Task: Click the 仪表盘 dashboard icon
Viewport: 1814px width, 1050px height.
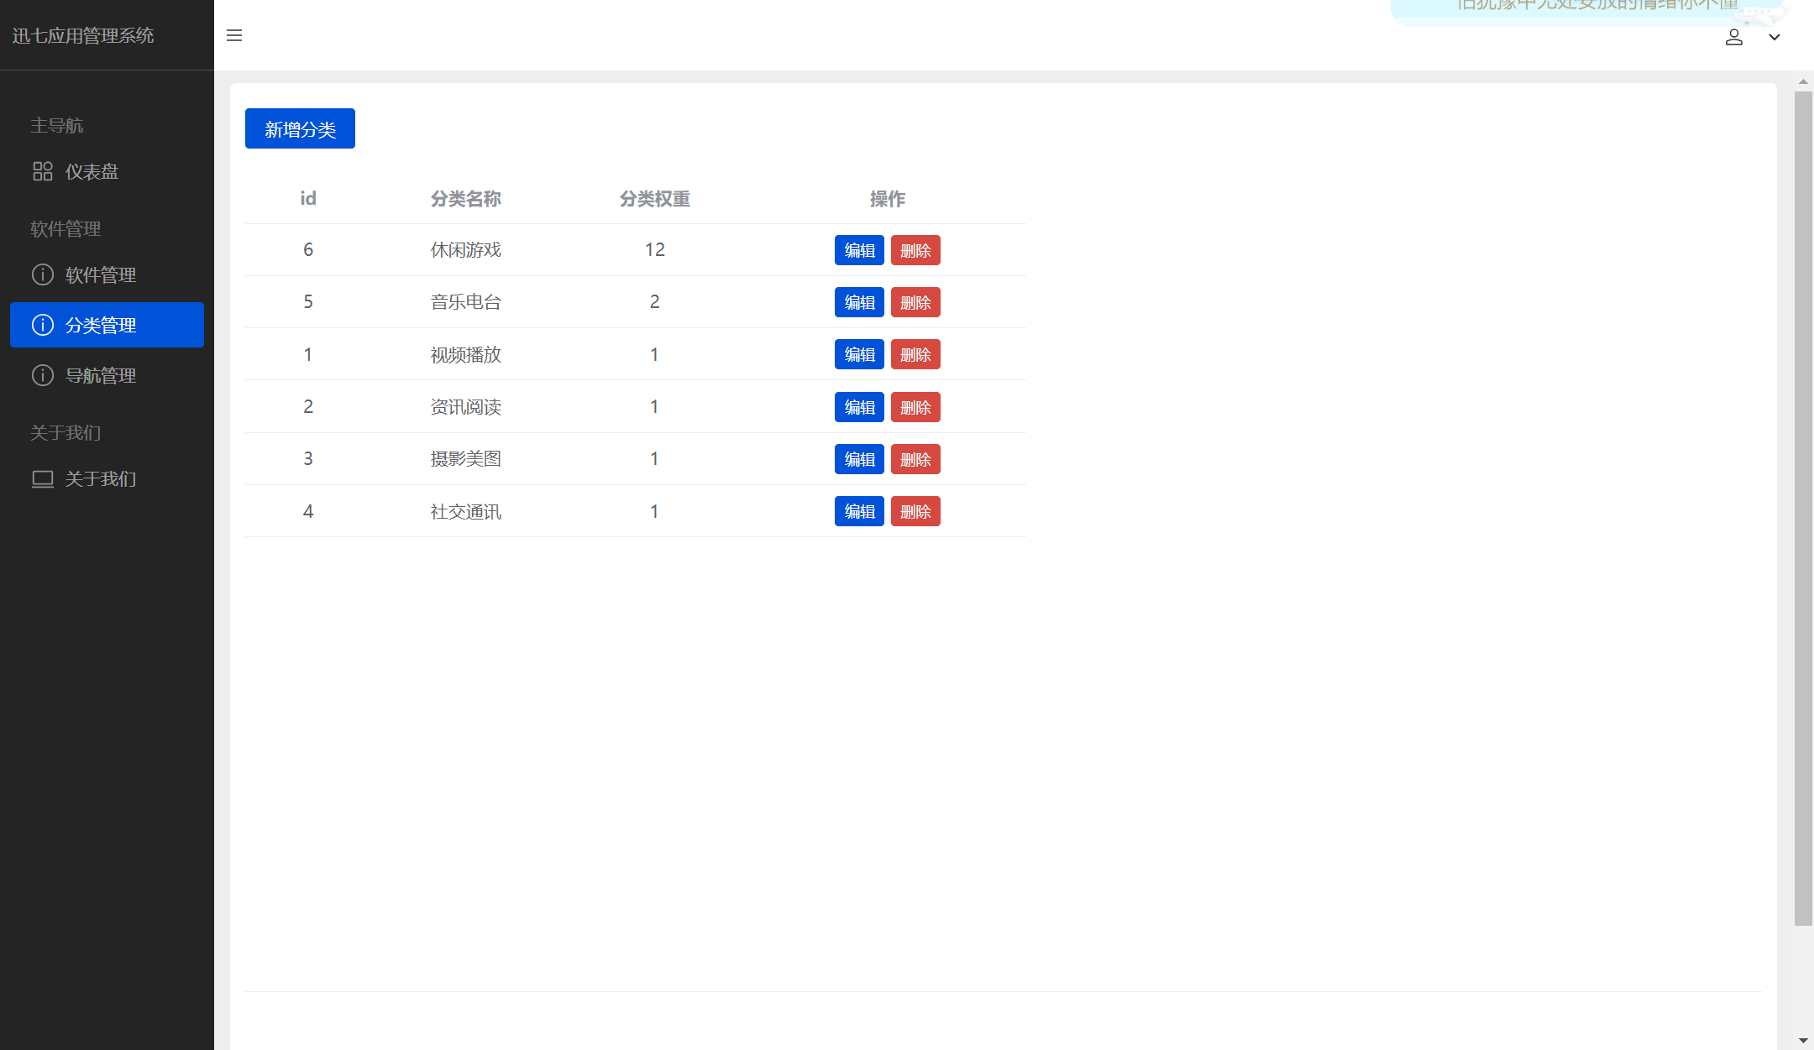Action: tap(41, 173)
